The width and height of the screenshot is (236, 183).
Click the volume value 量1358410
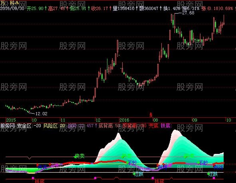[123, 8]
